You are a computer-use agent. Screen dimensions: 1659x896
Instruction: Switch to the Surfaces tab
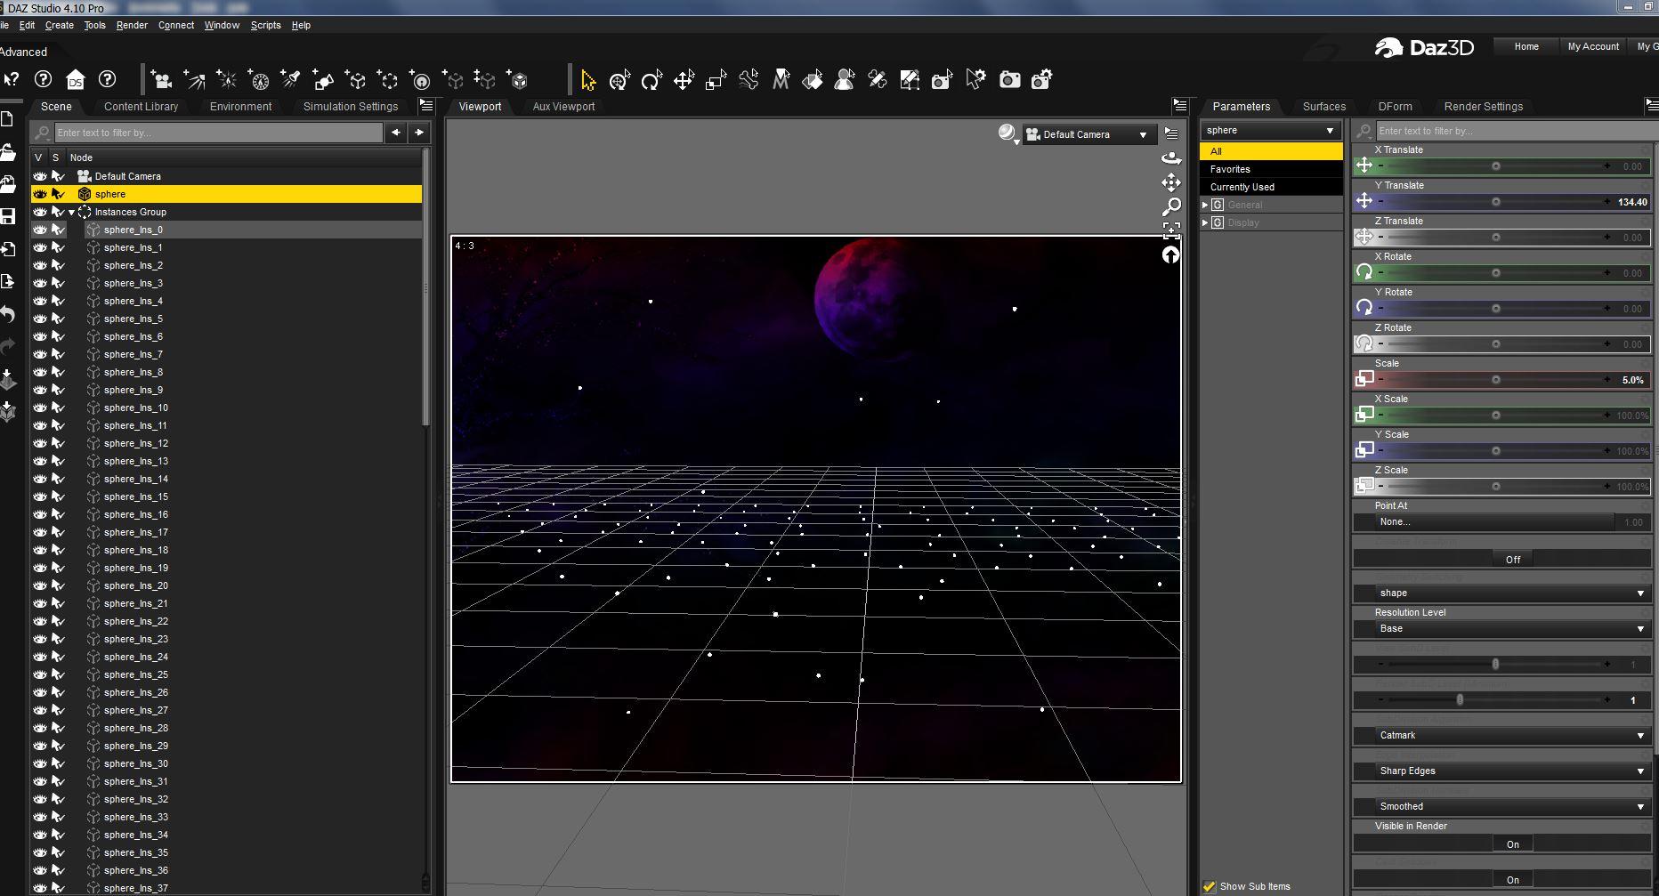pos(1323,106)
